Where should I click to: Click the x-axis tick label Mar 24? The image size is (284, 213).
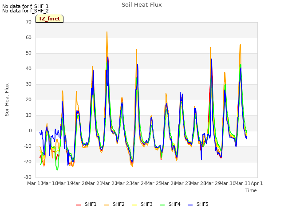pos(138,183)
